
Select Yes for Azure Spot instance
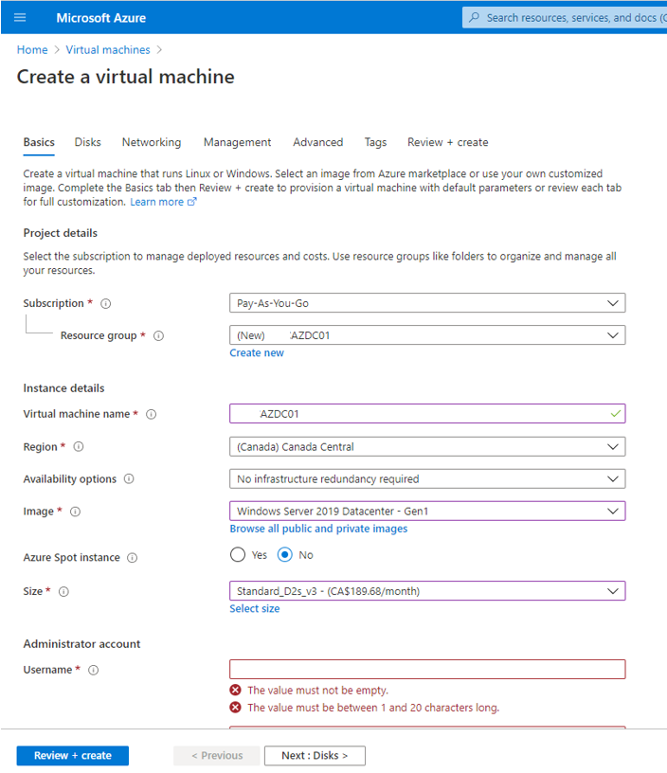point(238,554)
